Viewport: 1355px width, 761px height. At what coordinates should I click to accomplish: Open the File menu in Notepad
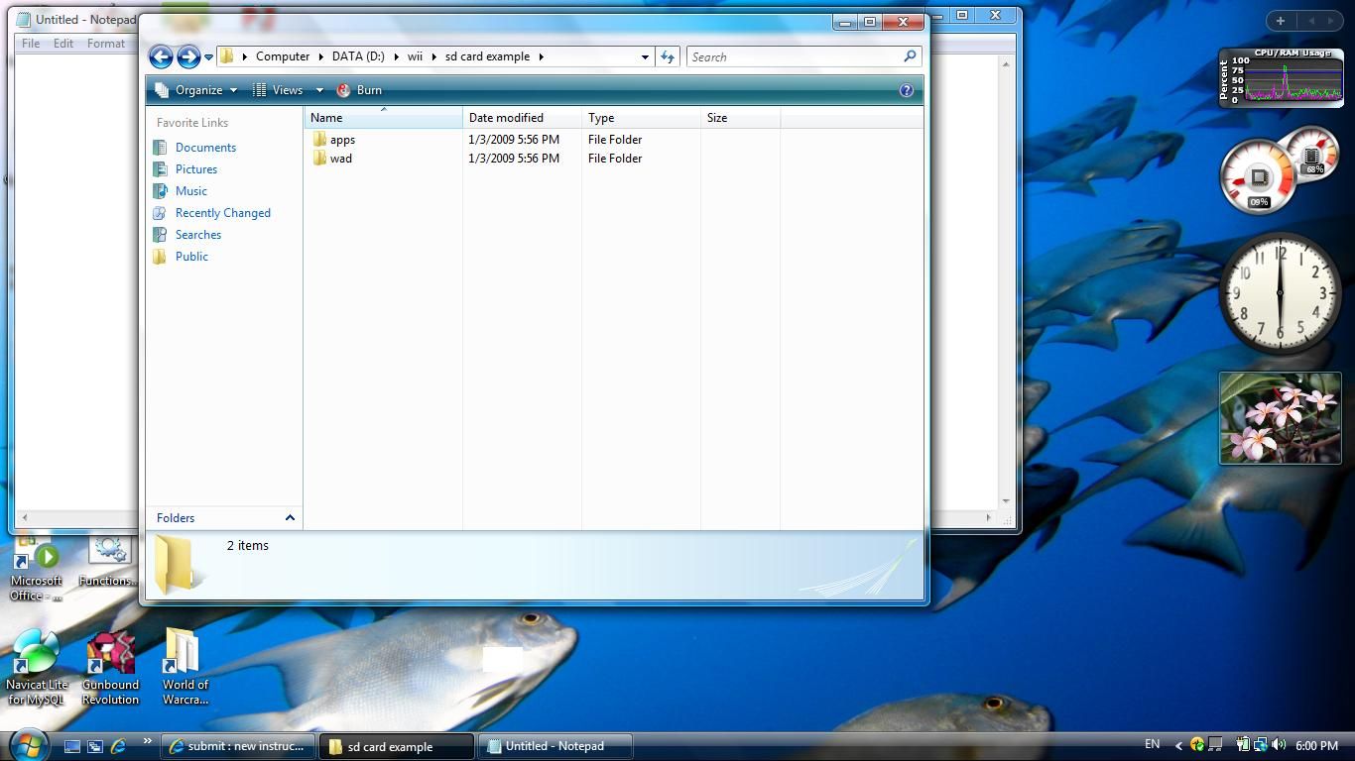click(x=30, y=43)
